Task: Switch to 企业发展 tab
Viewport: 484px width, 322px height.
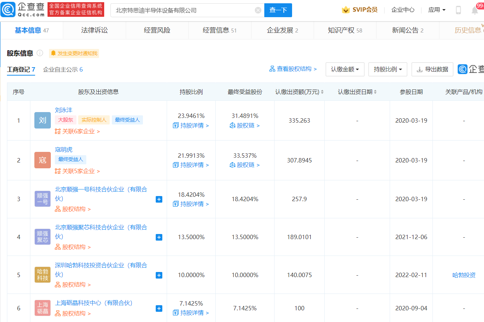Action: (x=283, y=30)
